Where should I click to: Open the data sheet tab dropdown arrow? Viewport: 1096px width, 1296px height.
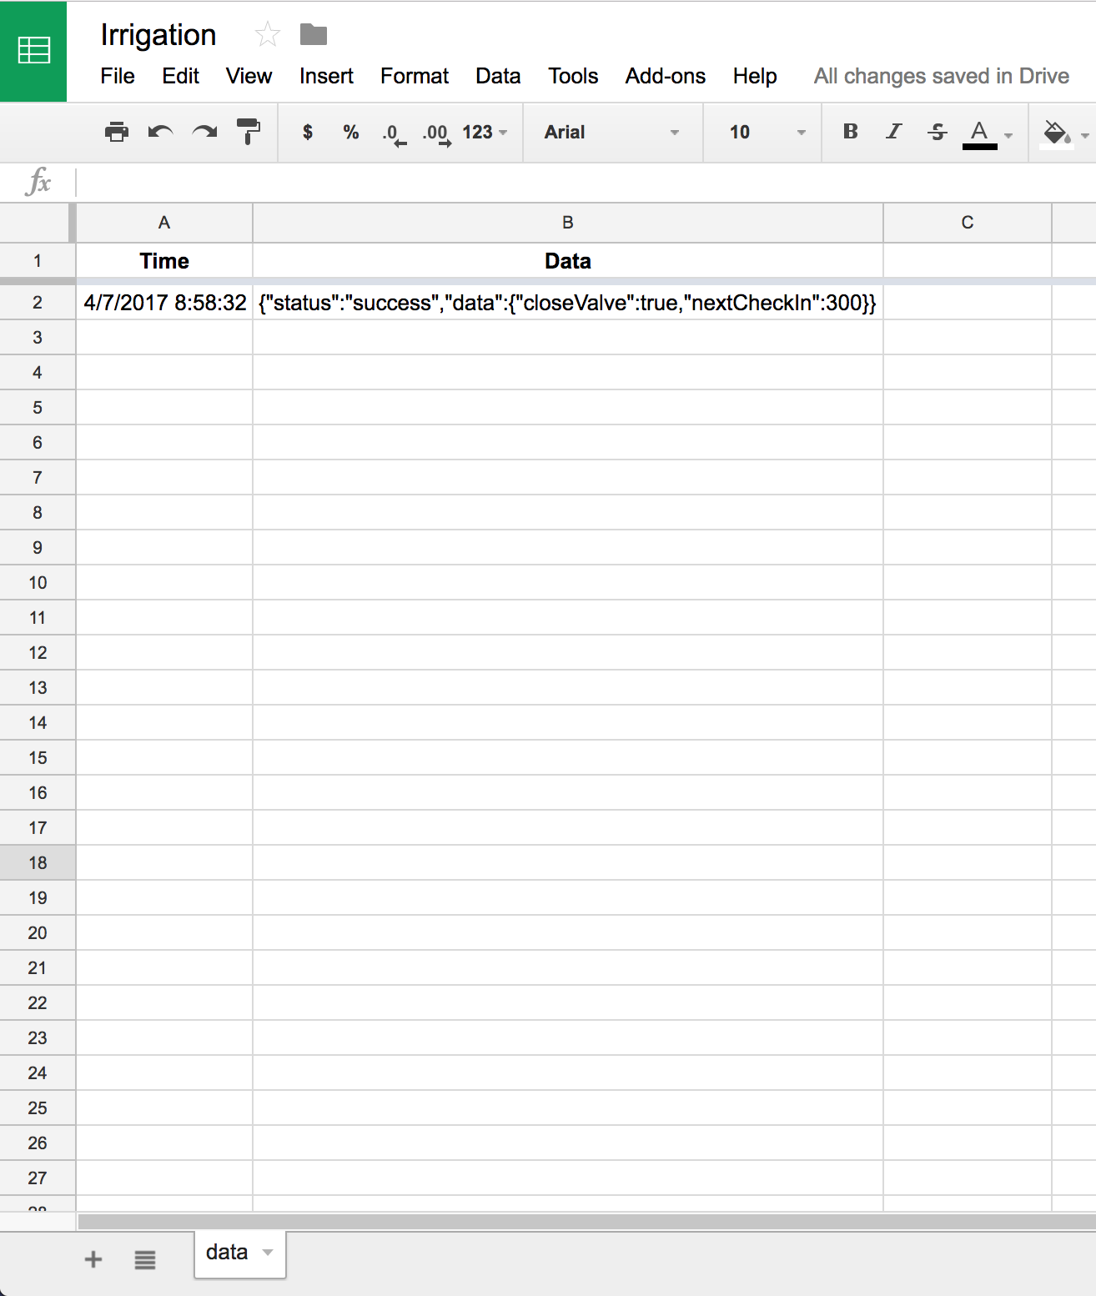pos(268,1253)
